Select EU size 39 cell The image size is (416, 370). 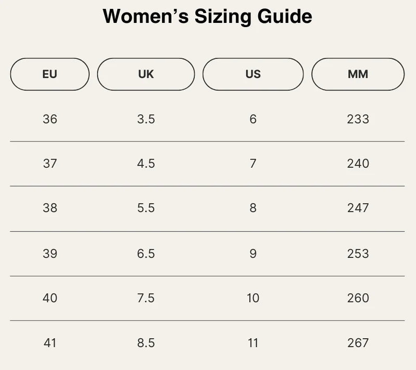50,254
